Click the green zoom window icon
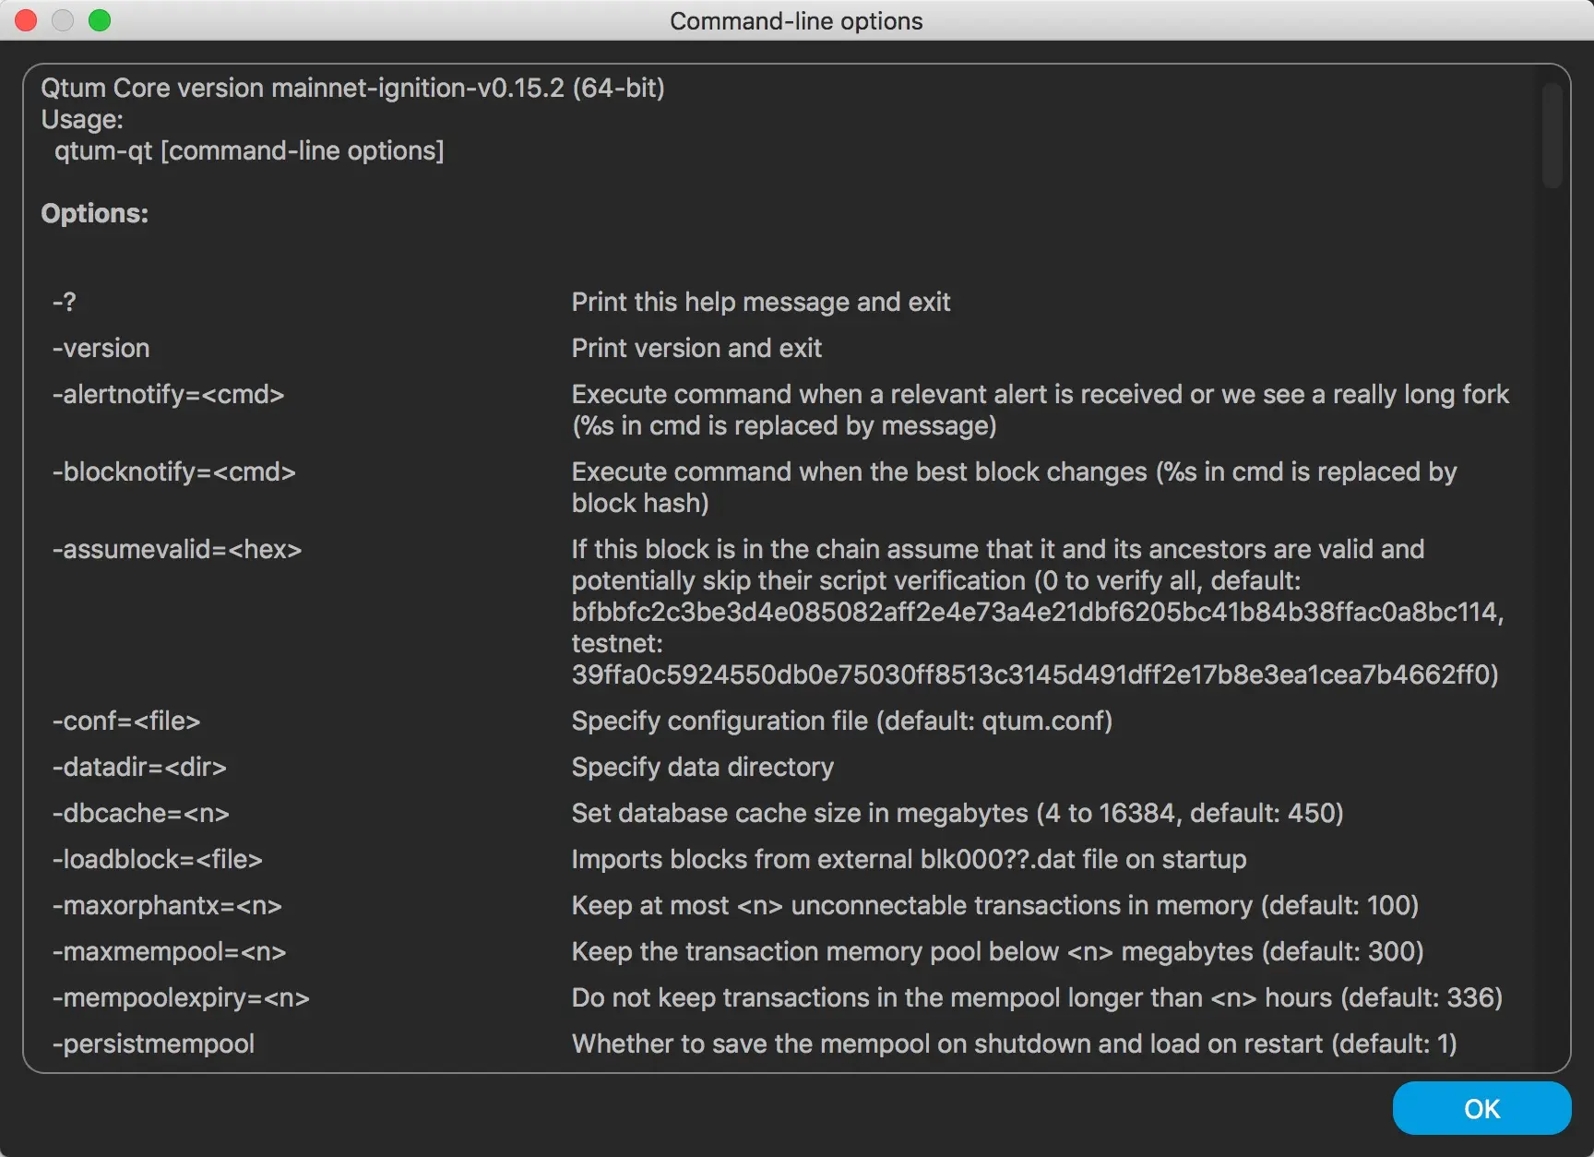The image size is (1594, 1157). (x=100, y=19)
